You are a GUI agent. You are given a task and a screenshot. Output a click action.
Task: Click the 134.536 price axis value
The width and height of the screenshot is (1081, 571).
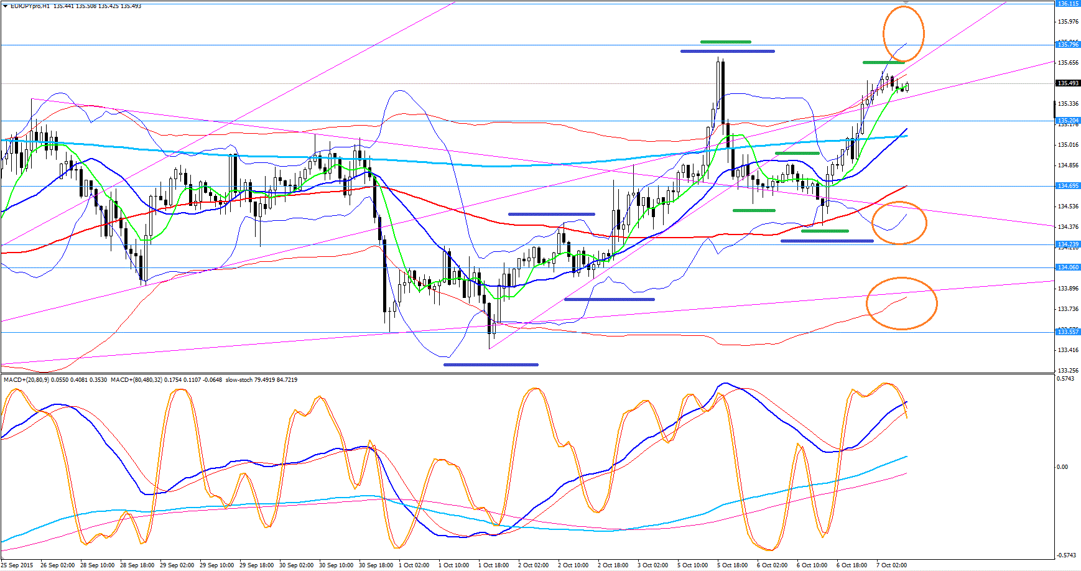point(1068,207)
